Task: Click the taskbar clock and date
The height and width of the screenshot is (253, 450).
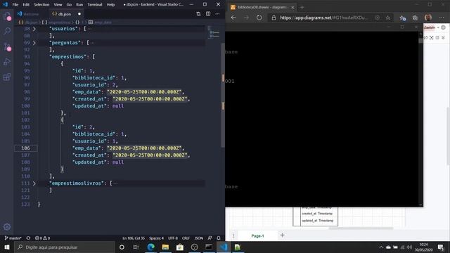Action: [423, 247]
